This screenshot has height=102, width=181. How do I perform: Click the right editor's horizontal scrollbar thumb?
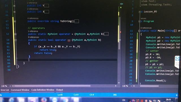pyautogui.click(x=149, y=86)
